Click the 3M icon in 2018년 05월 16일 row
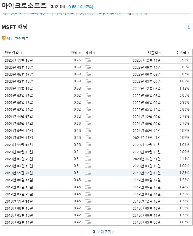Viewport: 193px width, 236px height. pos(88,215)
